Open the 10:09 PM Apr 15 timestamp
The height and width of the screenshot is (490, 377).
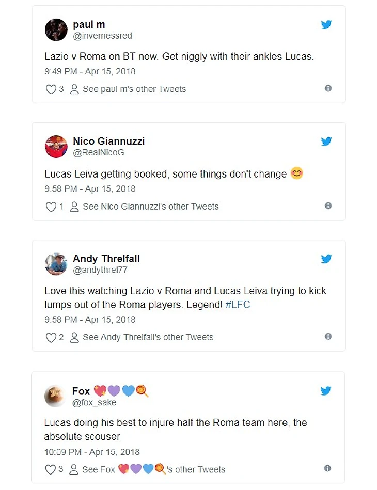point(92,452)
